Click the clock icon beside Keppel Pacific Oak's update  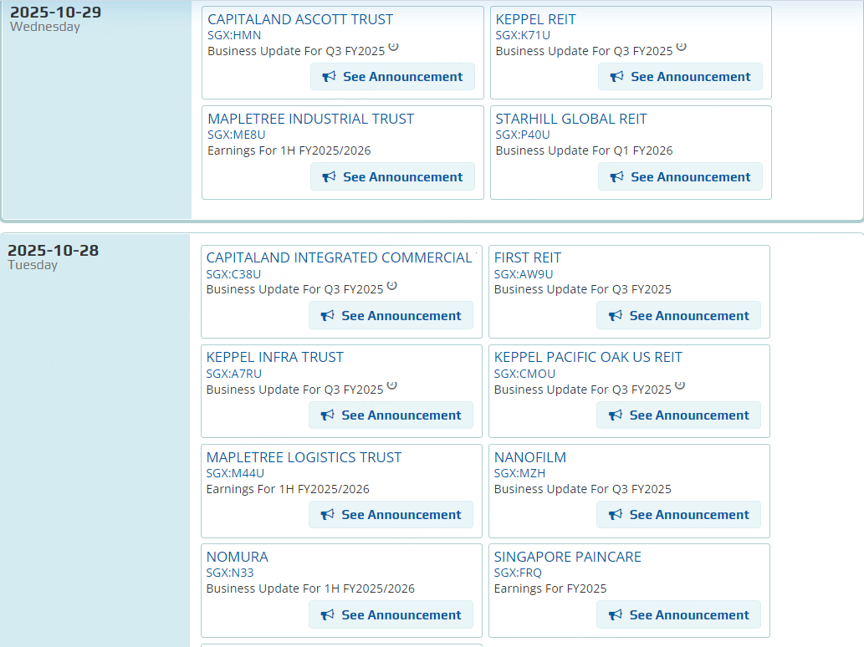680,385
